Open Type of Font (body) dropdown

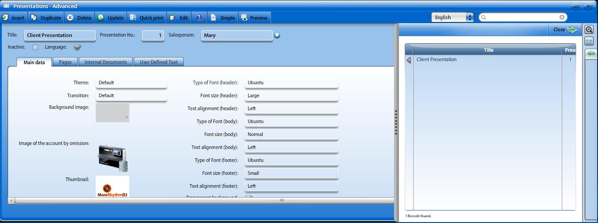coord(291,121)
